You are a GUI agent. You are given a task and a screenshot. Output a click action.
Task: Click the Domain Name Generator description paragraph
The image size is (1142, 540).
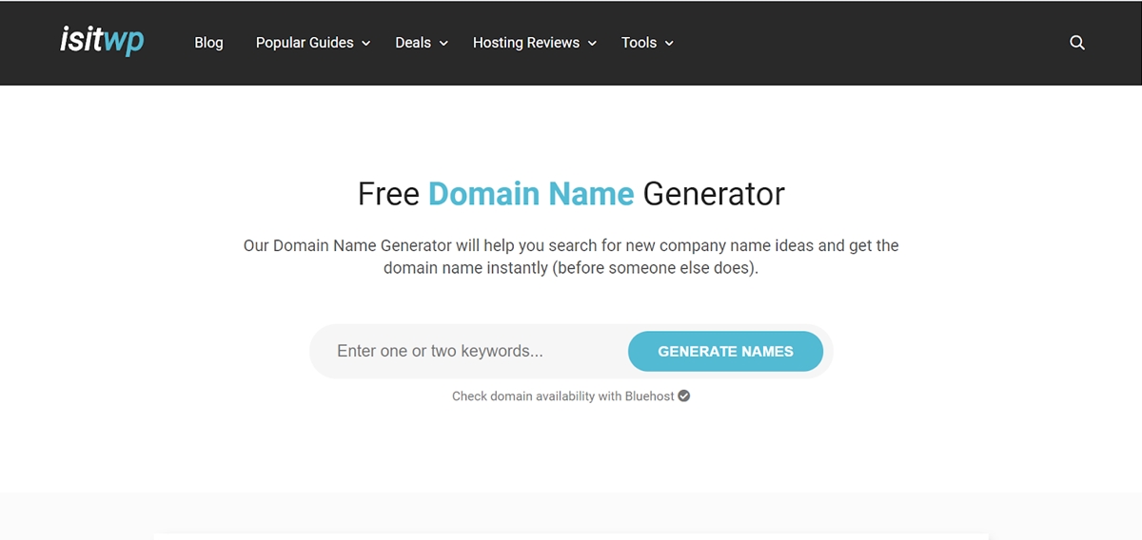pos(571,257)
